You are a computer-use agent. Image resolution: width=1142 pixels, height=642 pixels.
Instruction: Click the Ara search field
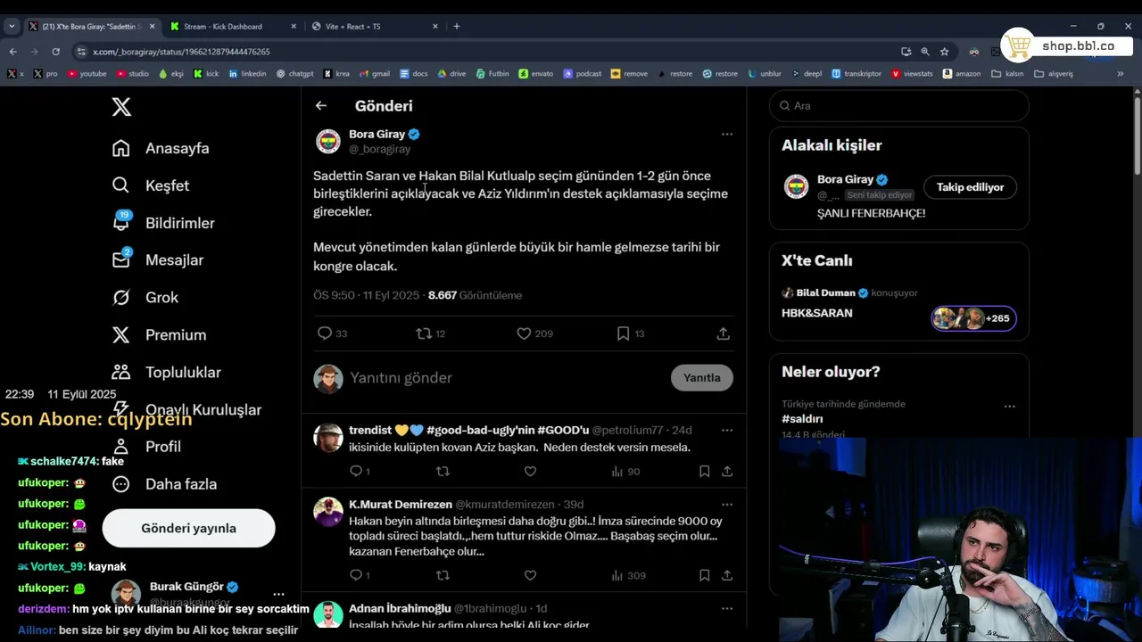point(899,105)
